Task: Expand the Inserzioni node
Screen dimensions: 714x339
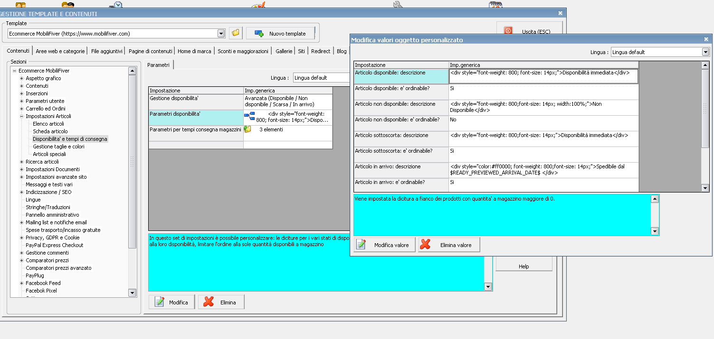Action: coord(22,93)
